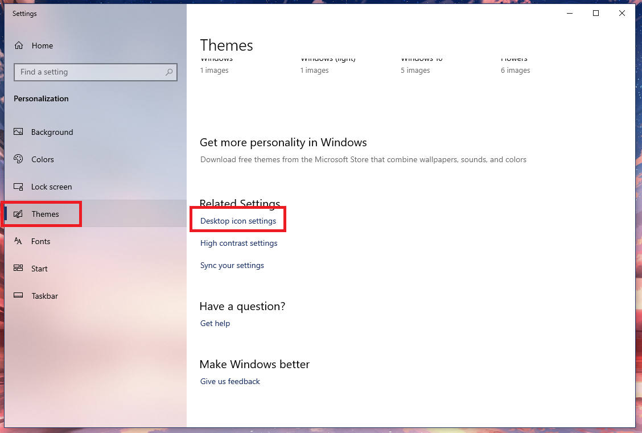Open High contrast settings link
The height and width of the screenshot is (433, 642).
(238, 243)
